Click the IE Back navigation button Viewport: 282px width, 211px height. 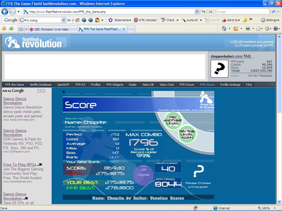pos(5,12)
